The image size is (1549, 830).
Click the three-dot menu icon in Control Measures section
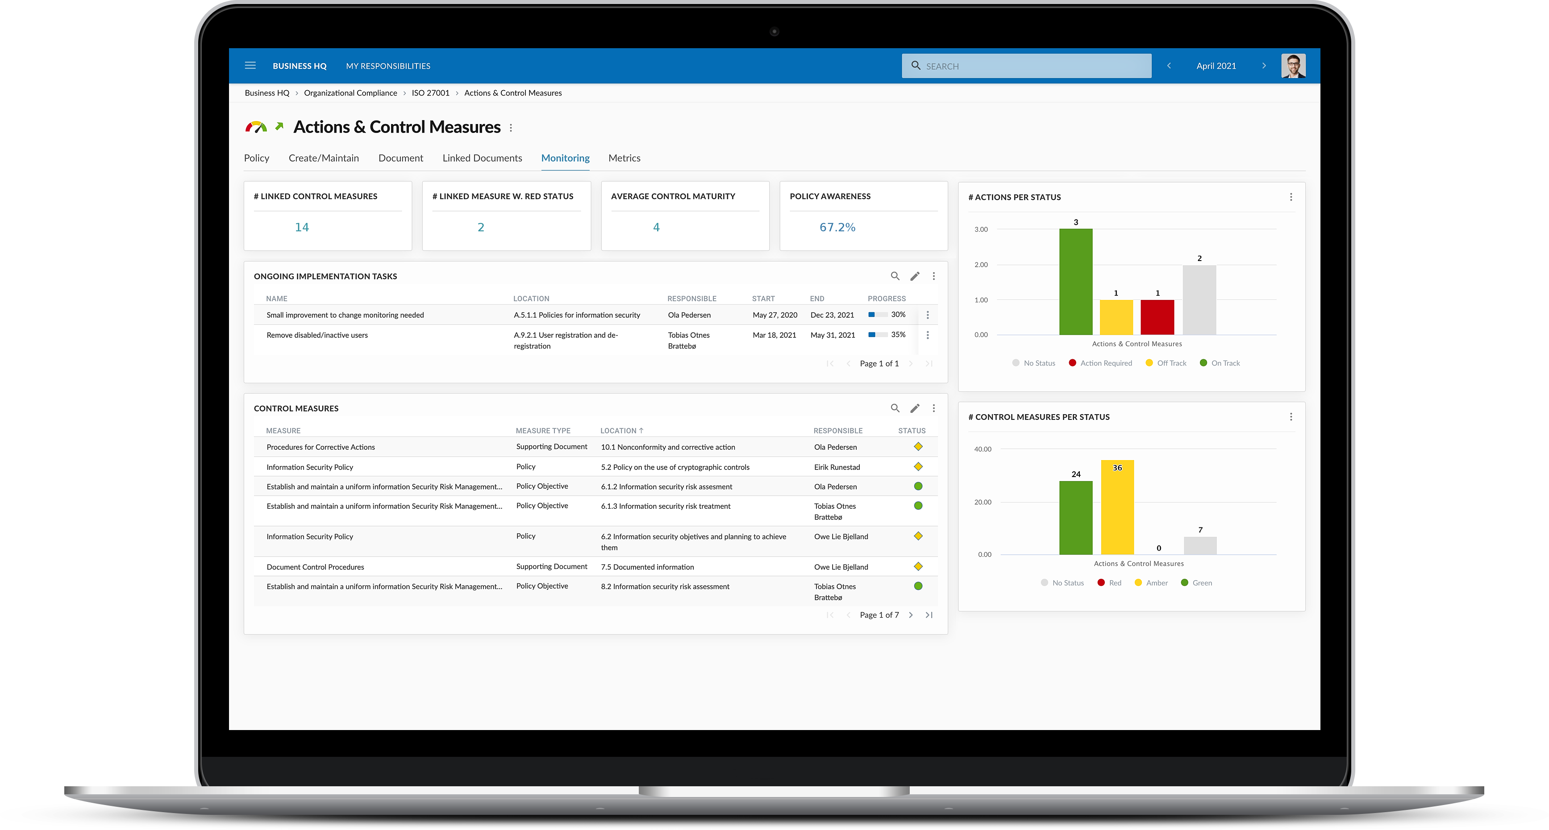click(933, 407)
